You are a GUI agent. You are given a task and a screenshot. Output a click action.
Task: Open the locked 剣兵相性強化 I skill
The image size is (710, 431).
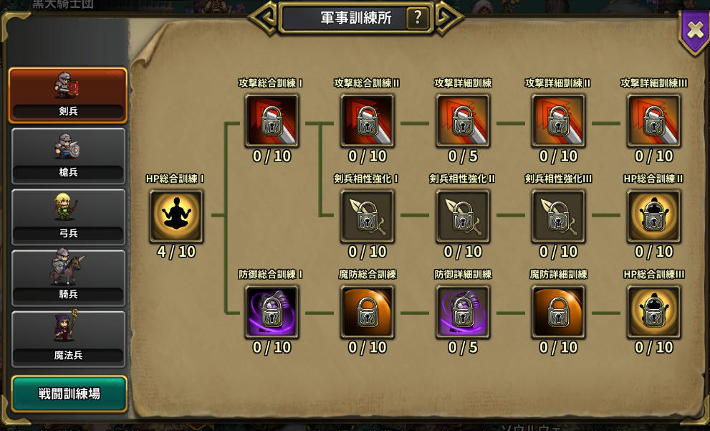point(368,216)
